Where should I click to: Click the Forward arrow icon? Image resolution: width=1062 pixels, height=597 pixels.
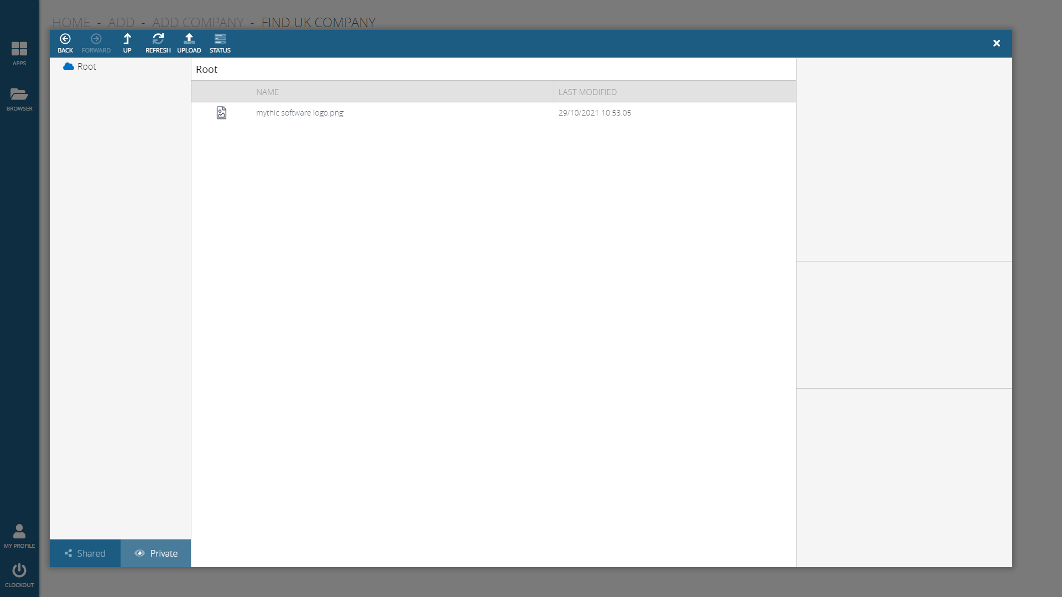96,39
